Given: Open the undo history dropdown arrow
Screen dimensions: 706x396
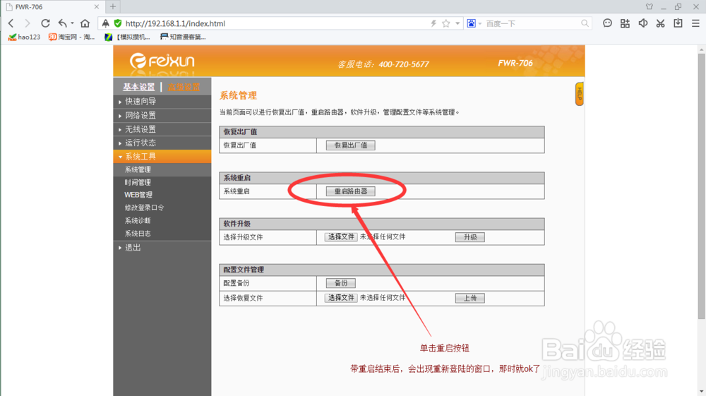Looking at the screenshot, I should 72,23.
